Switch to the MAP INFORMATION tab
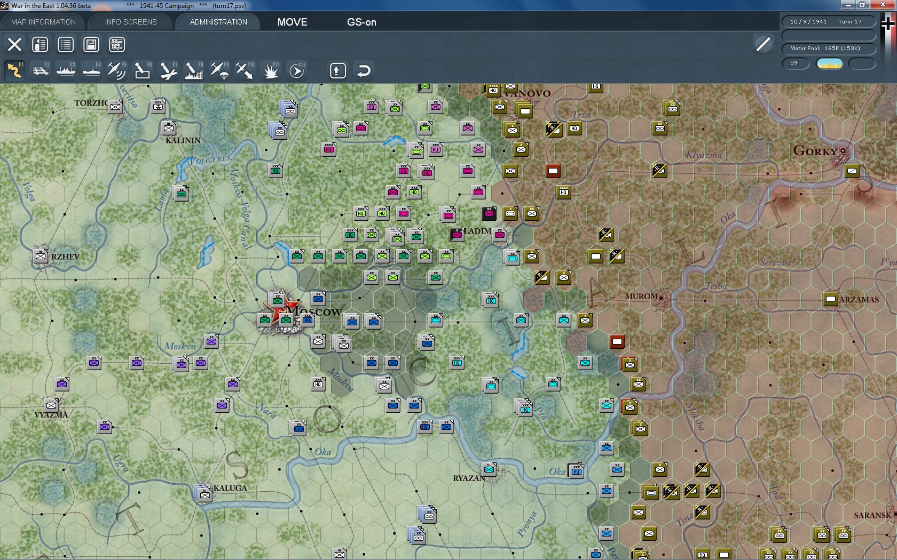Image resolution: width=897 pixels, height=560 pixels. 43,22
